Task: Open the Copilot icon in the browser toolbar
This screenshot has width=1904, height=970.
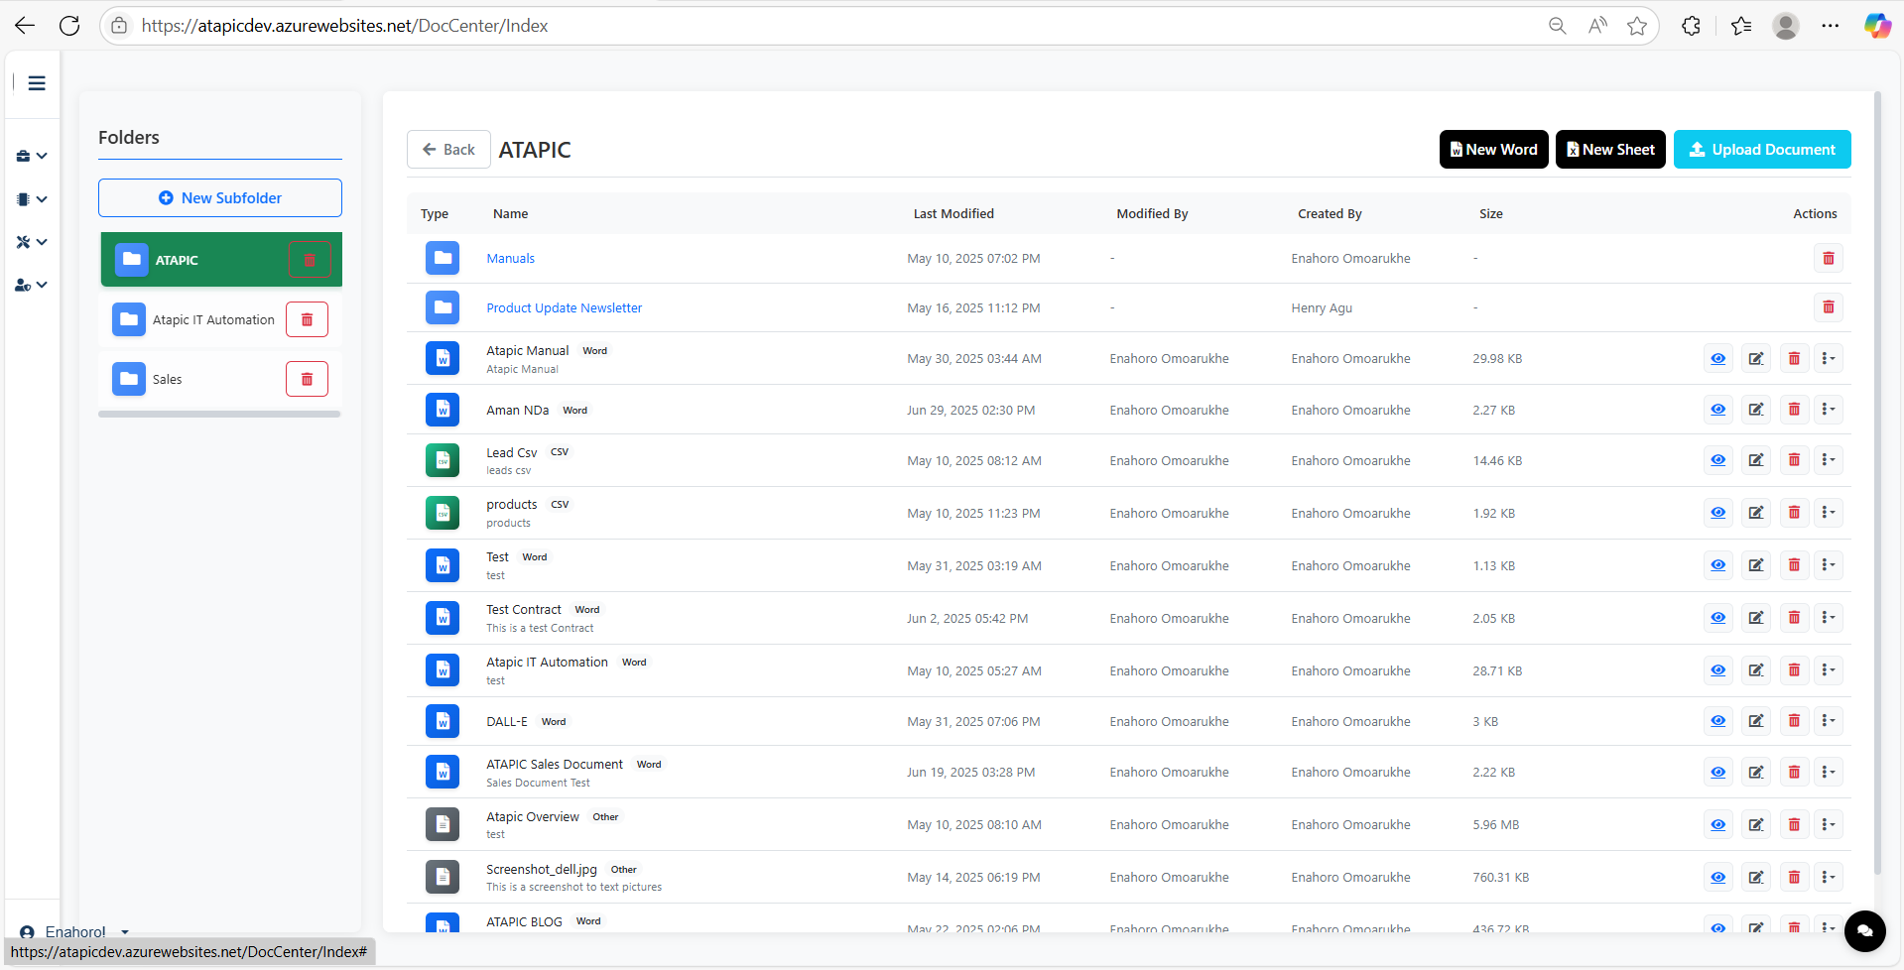Action: click(1877, 26)
